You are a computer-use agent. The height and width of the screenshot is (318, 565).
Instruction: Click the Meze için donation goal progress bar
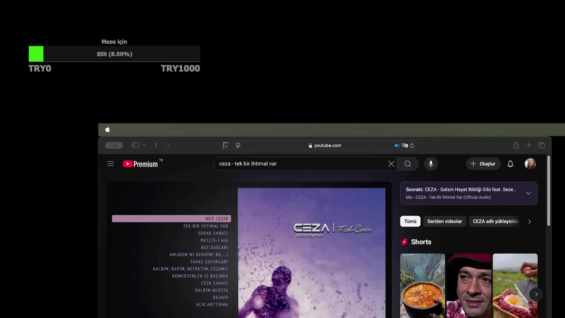[x=114, y=54]
